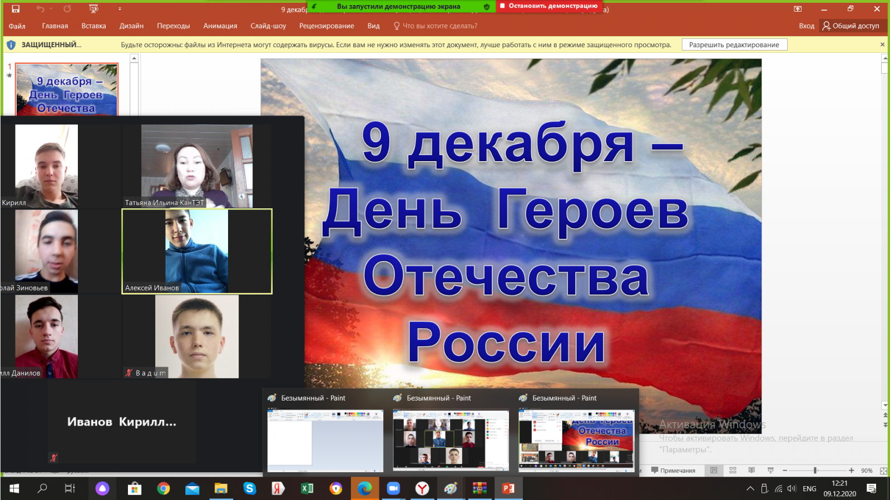This screenshot has width=890, height=500.
Task: Click the green screen sharing status banner
Action: tap(399, 7)
